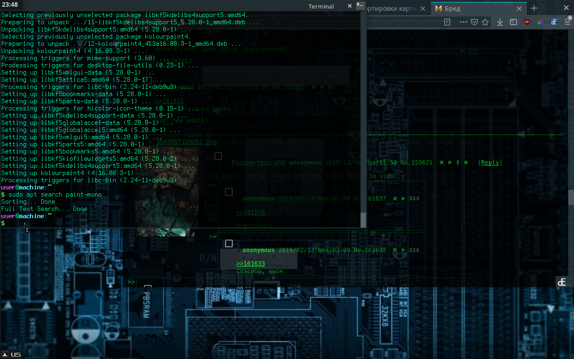Expand thread No.159621 with double-arrow icon
The image size is (574, 359).
click(x=457, y=162)
